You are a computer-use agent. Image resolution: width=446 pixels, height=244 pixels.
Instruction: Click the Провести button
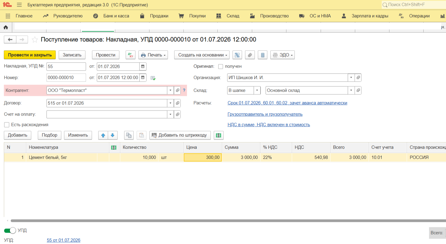pos(106,55)
